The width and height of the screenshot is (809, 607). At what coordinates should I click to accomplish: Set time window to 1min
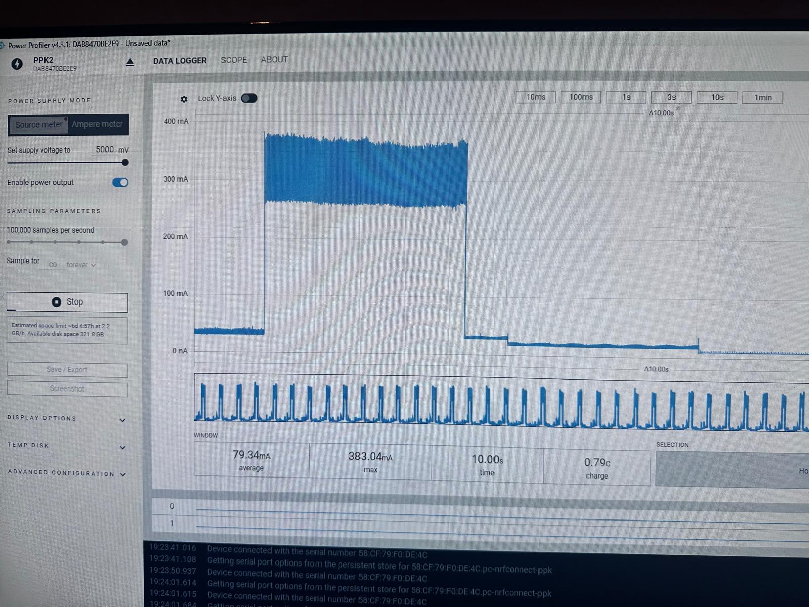[x=762, y=98]
